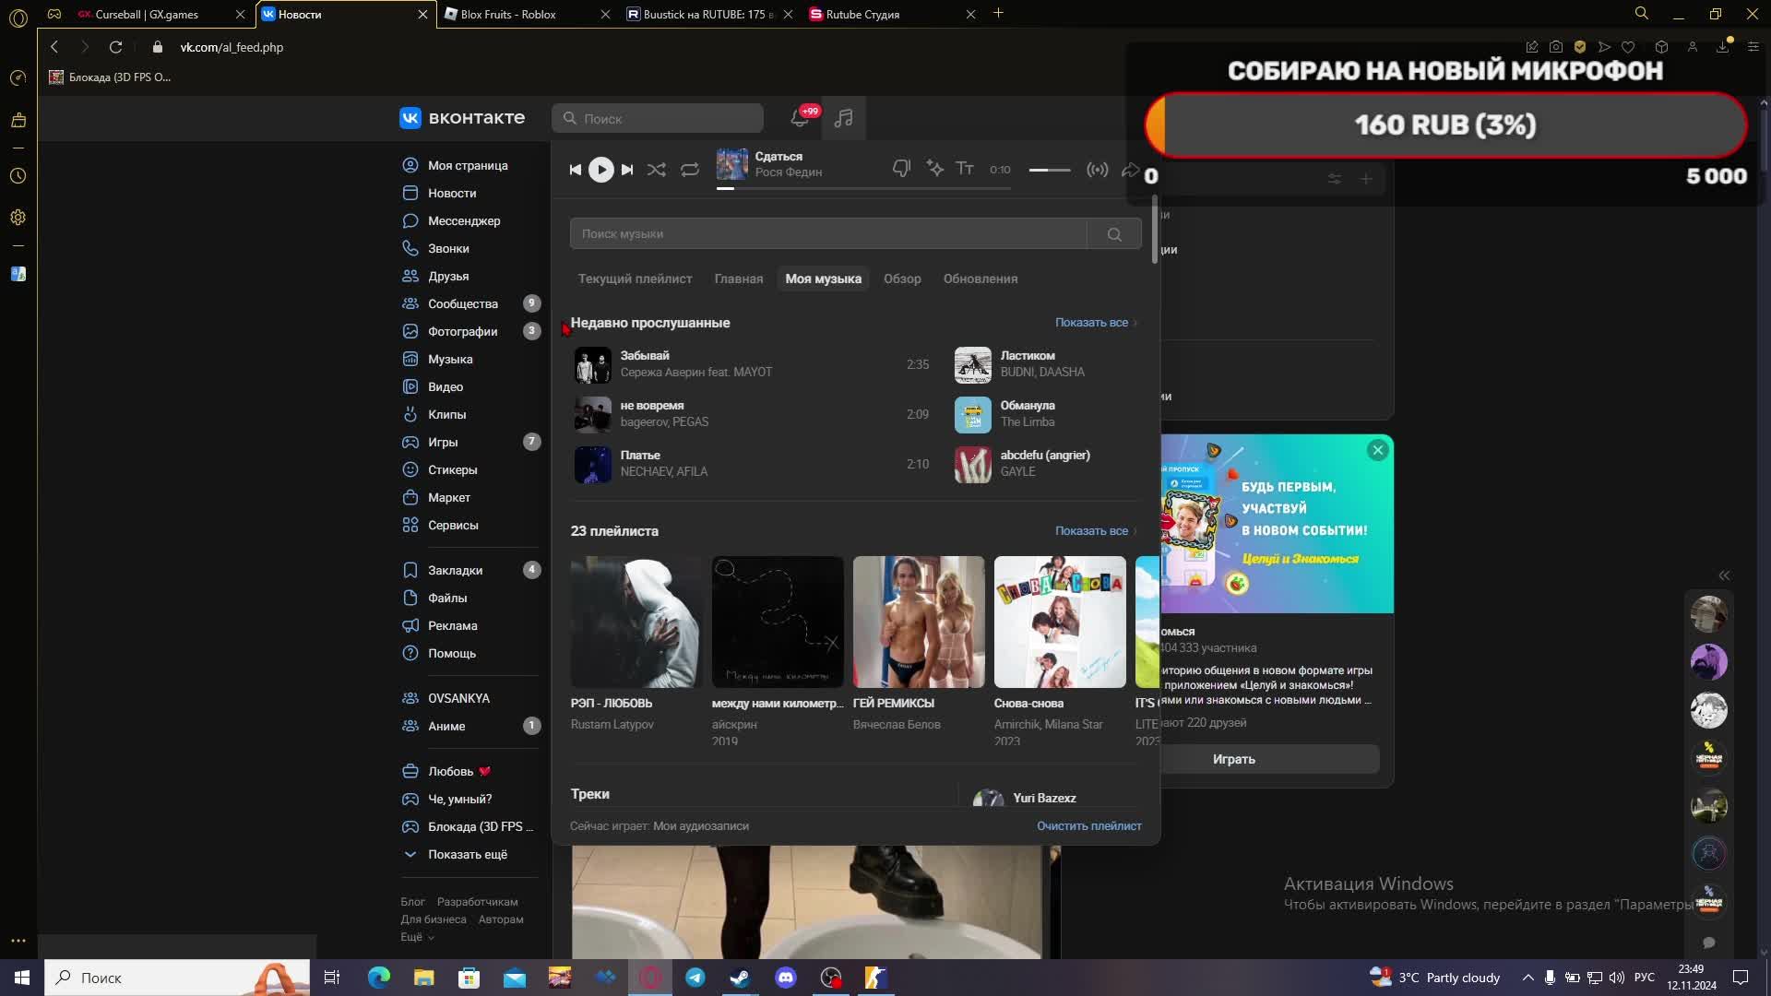Screen dimensions: 1771x996
Task: Click Очистить плейлист link
Action: point(1088,825)
